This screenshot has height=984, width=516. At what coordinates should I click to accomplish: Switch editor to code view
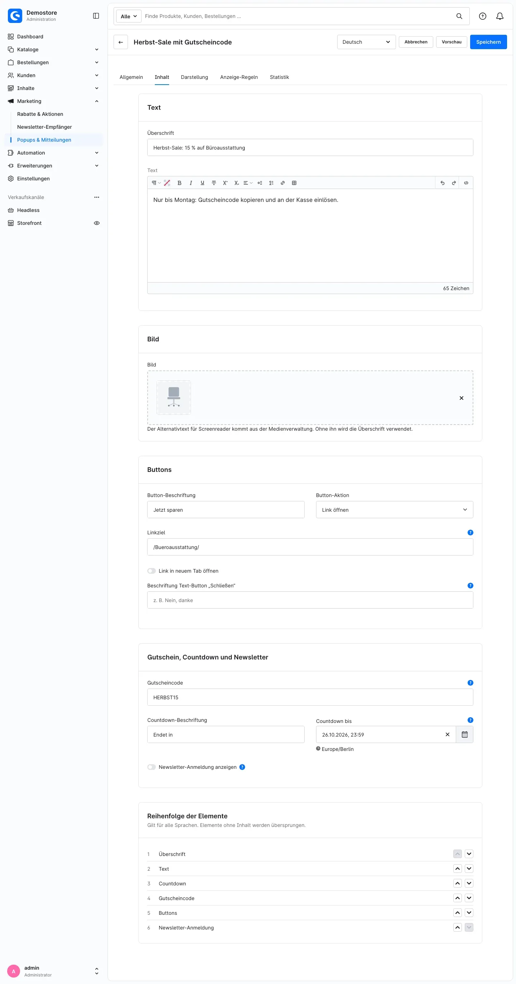pyautogui.click(x=466, y=183)
